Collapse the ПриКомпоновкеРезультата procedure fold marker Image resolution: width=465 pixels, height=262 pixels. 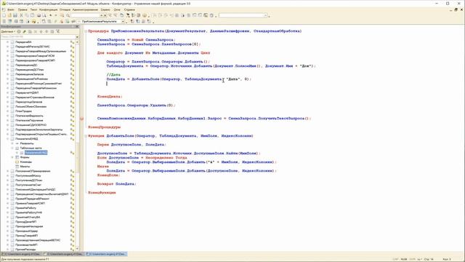click(x=86, y=31)
